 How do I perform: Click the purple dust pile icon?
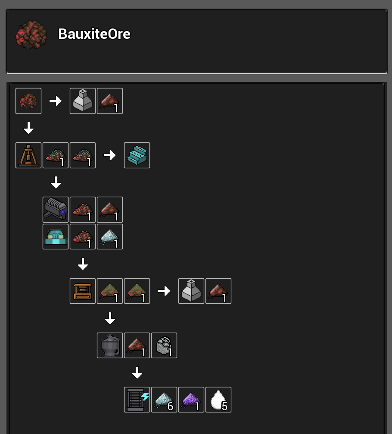point(191,399)
